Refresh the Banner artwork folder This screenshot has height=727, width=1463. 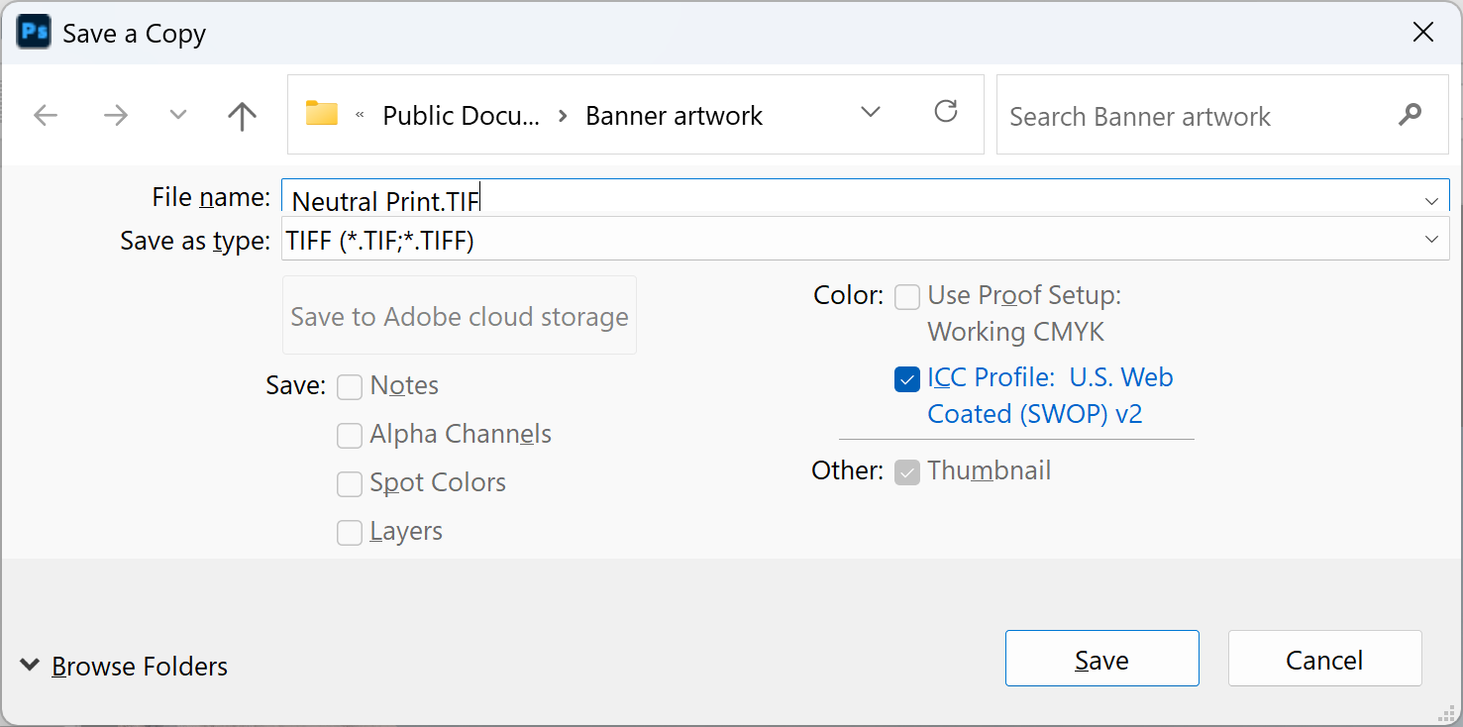tap(946, 111)
